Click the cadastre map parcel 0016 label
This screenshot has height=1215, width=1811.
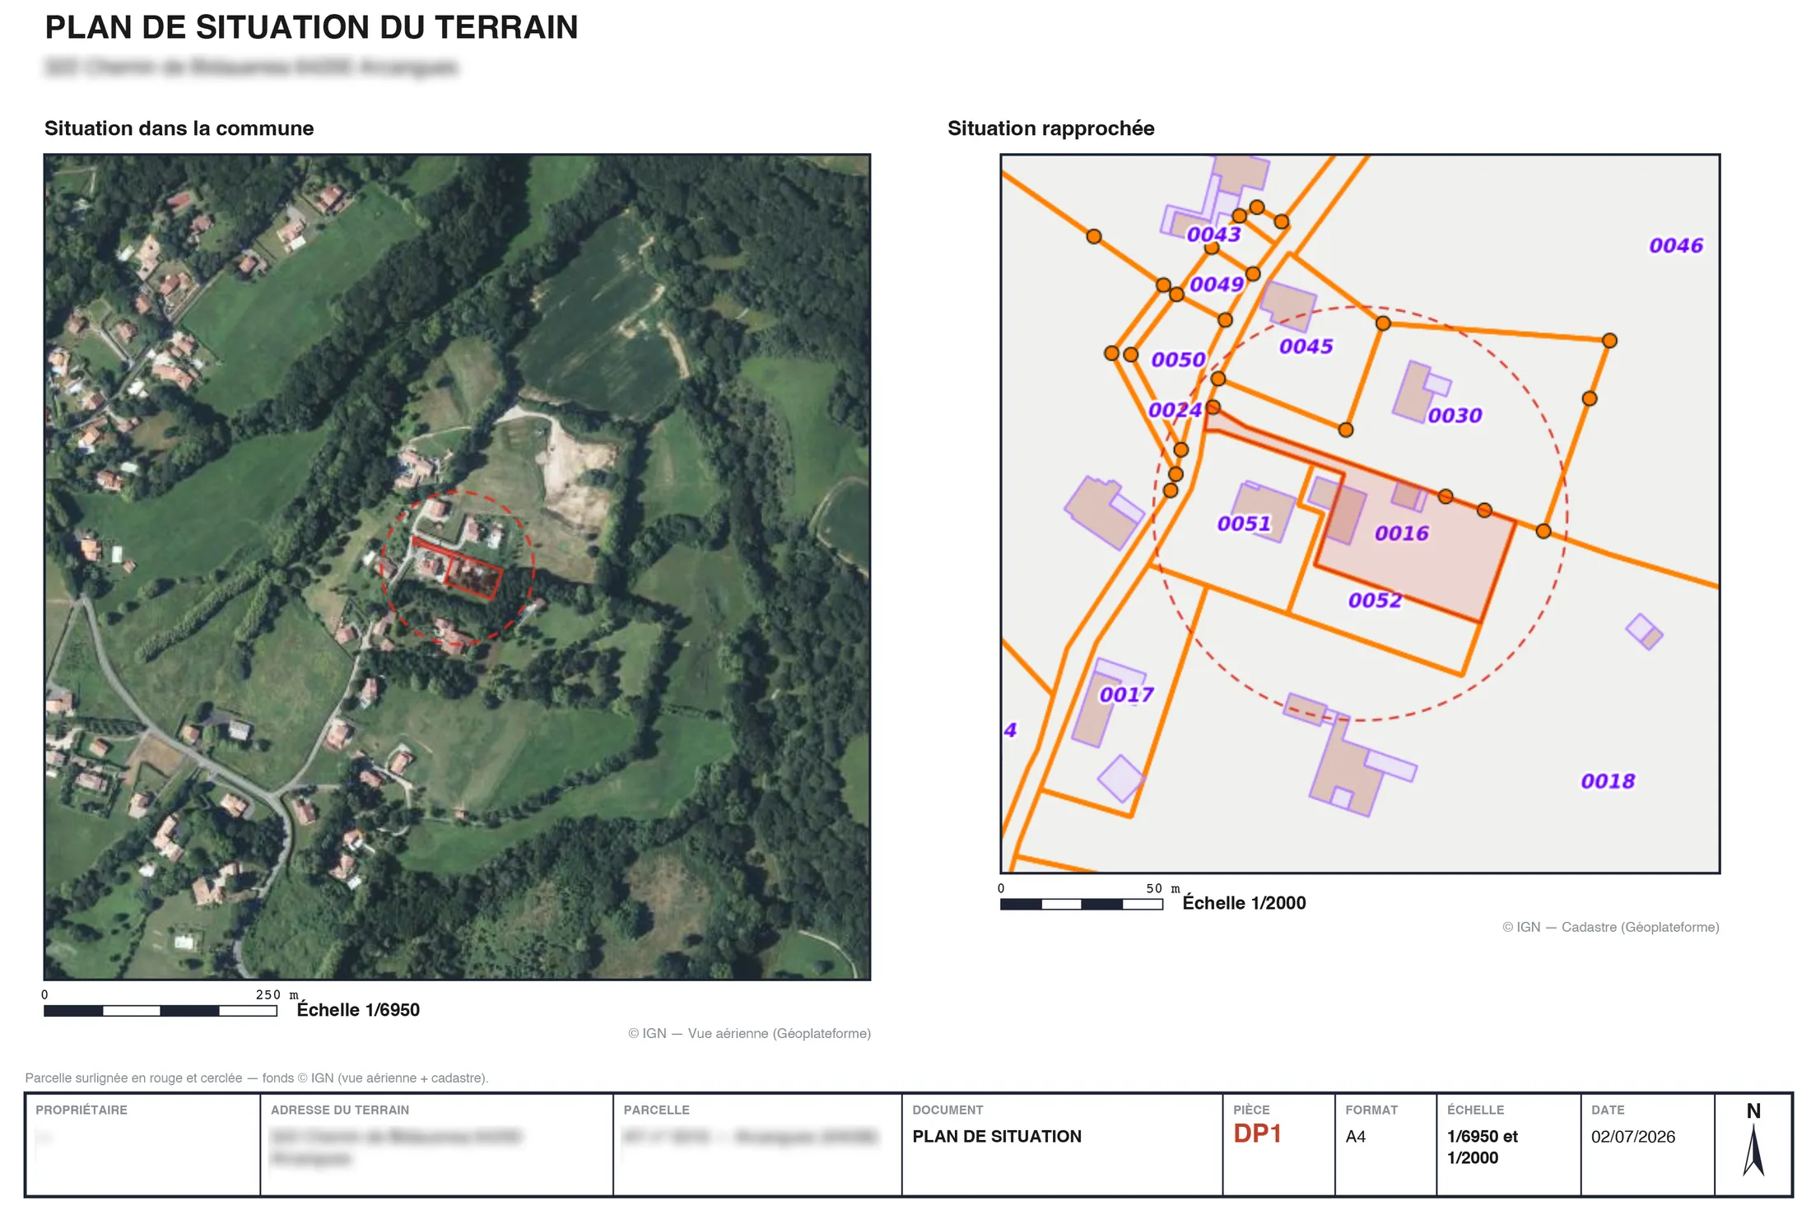(x=1401, y=533)
